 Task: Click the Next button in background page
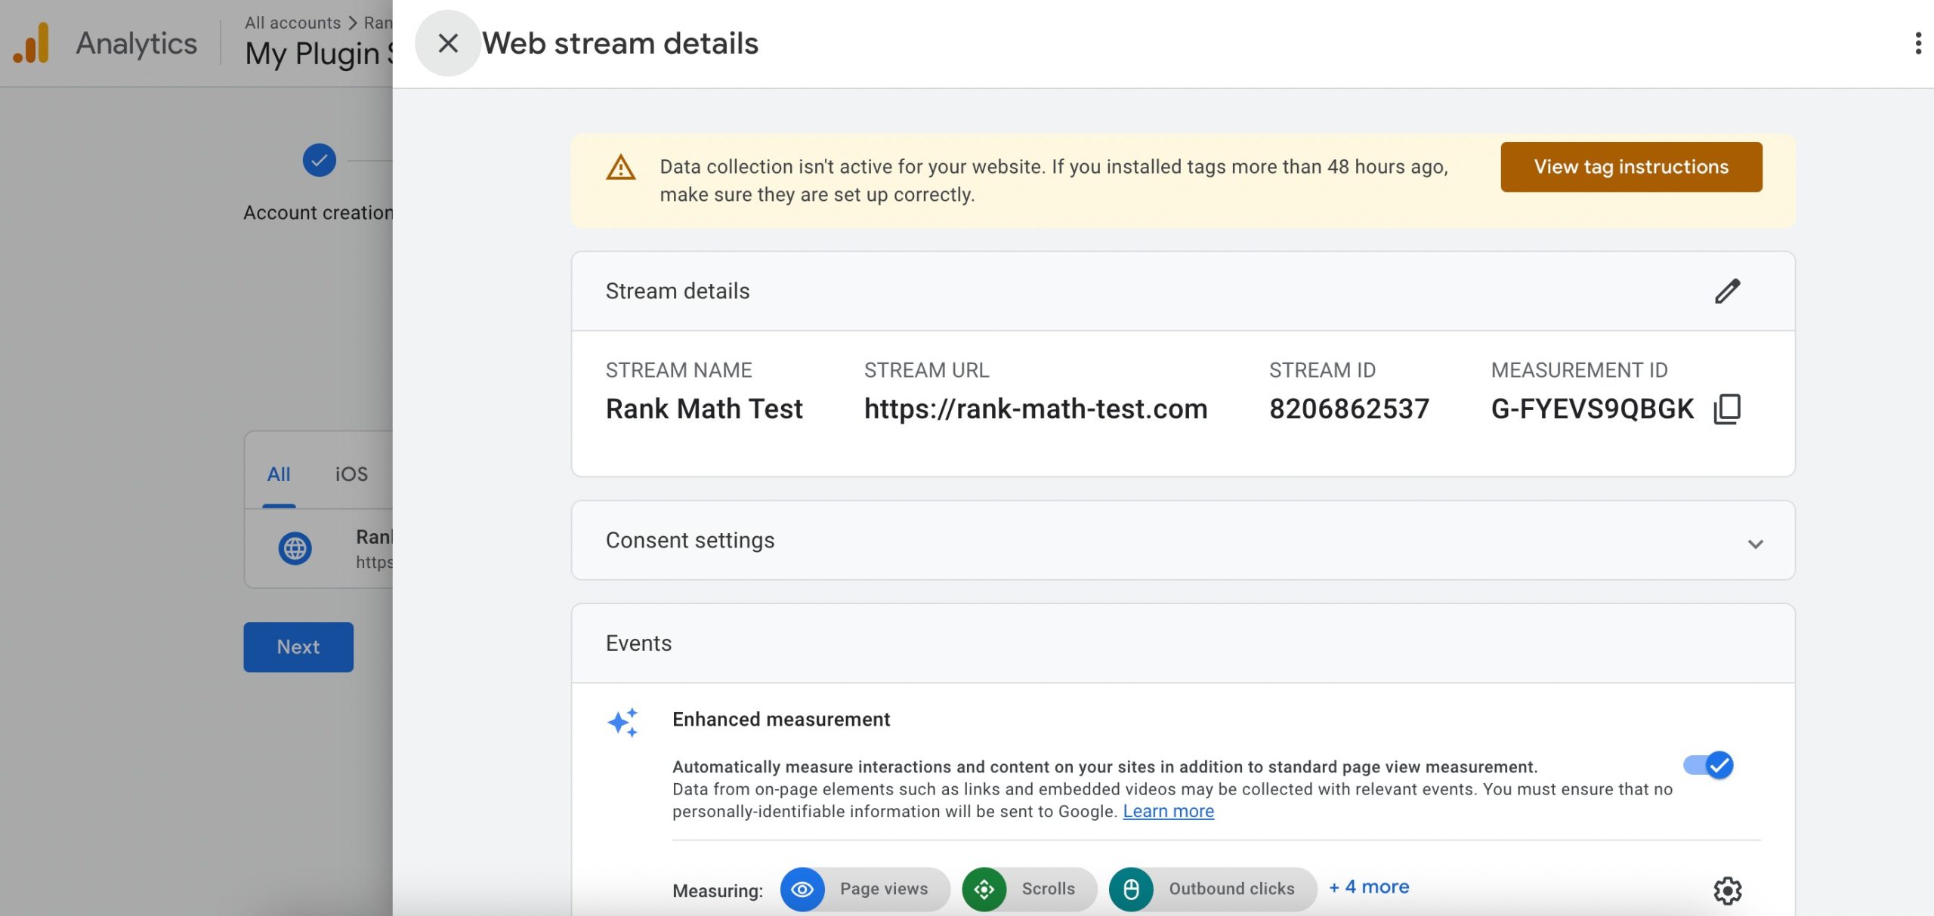click(x=298, y=647)
